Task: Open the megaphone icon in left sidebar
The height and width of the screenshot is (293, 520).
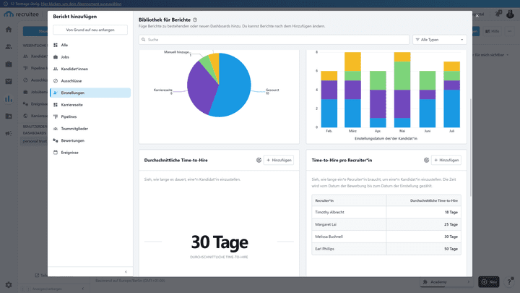Action: [9, 133]
